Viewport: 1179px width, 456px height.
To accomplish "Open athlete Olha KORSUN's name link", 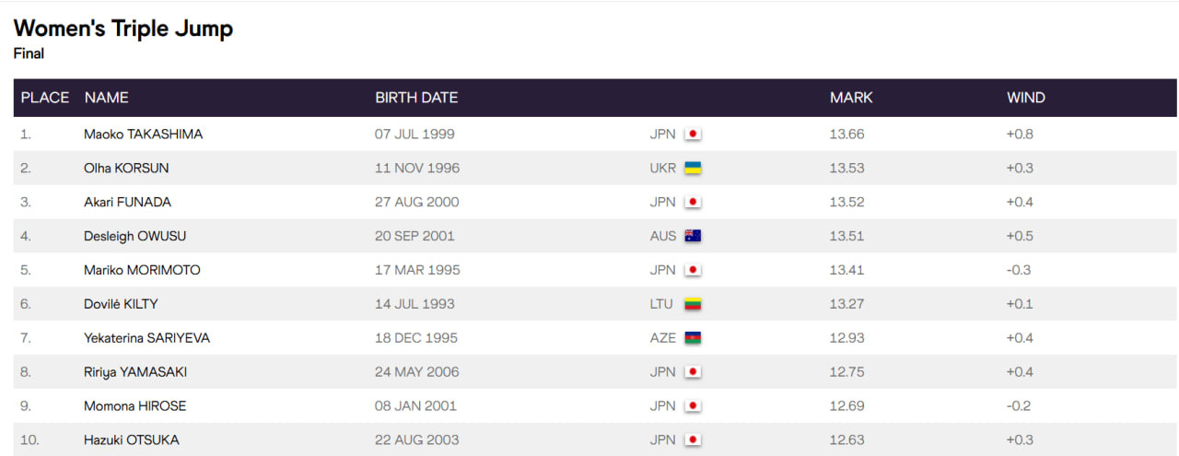I will pos(126,168).
